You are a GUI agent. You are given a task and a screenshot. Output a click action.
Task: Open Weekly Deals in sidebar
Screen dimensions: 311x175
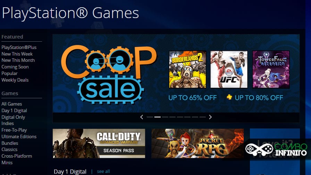point(15,80)
